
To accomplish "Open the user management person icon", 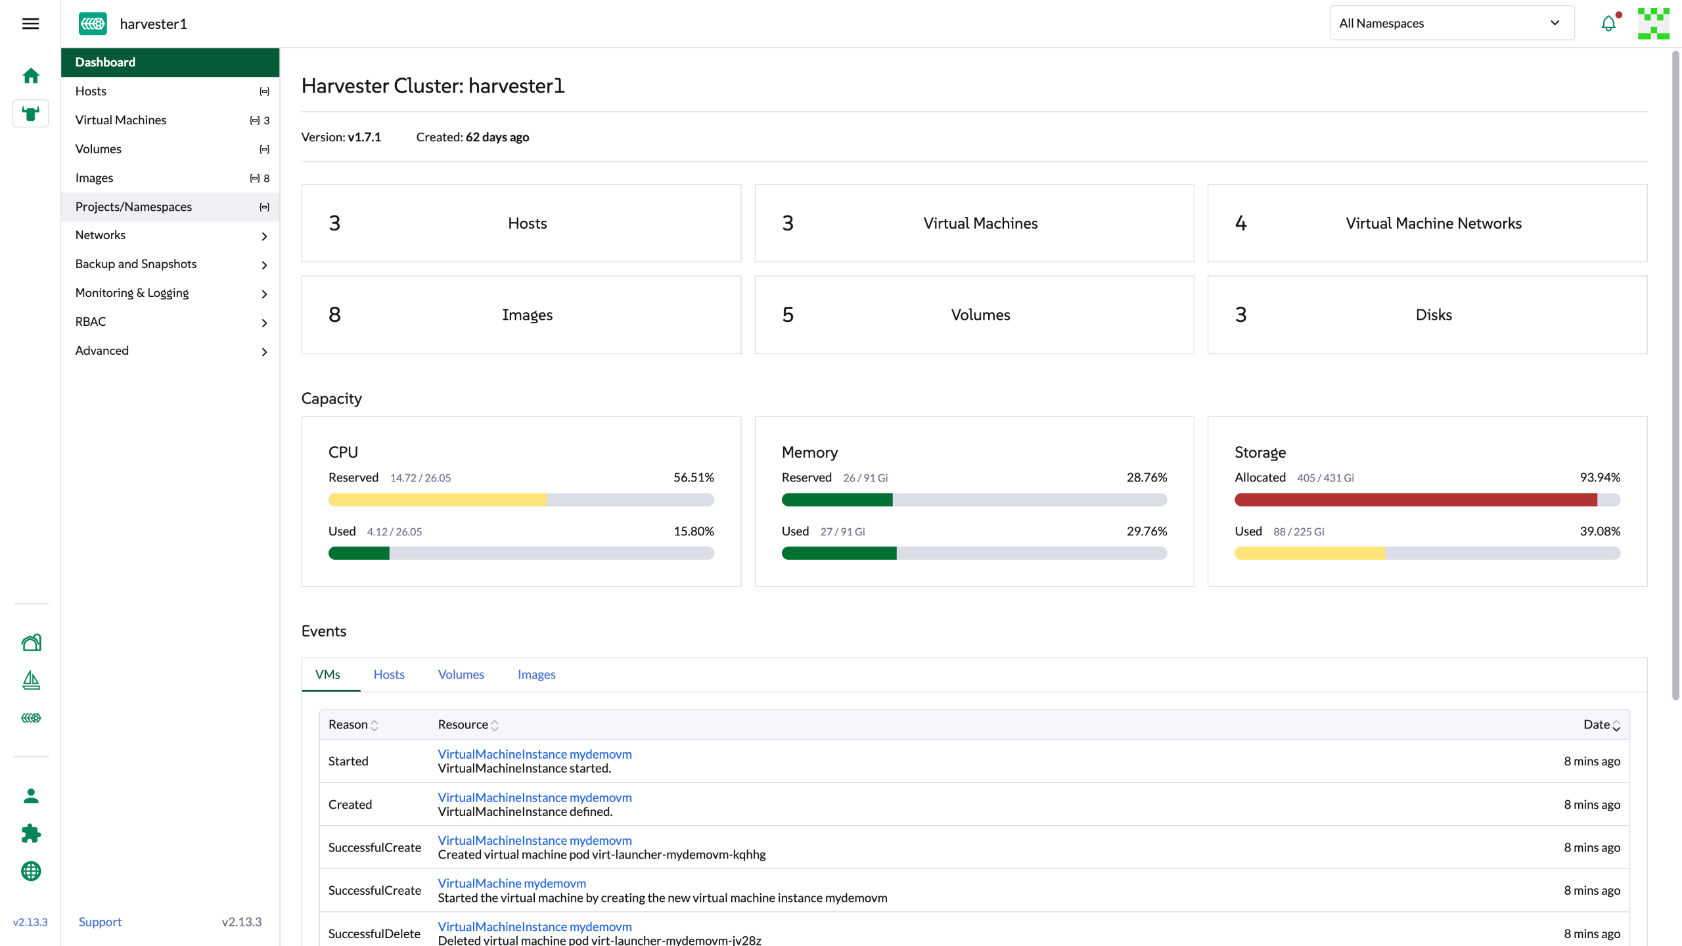I will pos(31,796).
